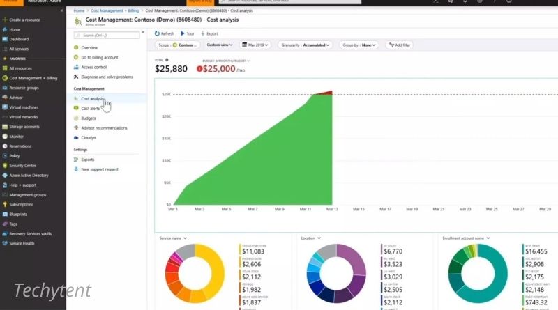The height and width of the screenshot is (310, 558).
Task: Open All services in the sidebar
Action: tap(19, 49)
